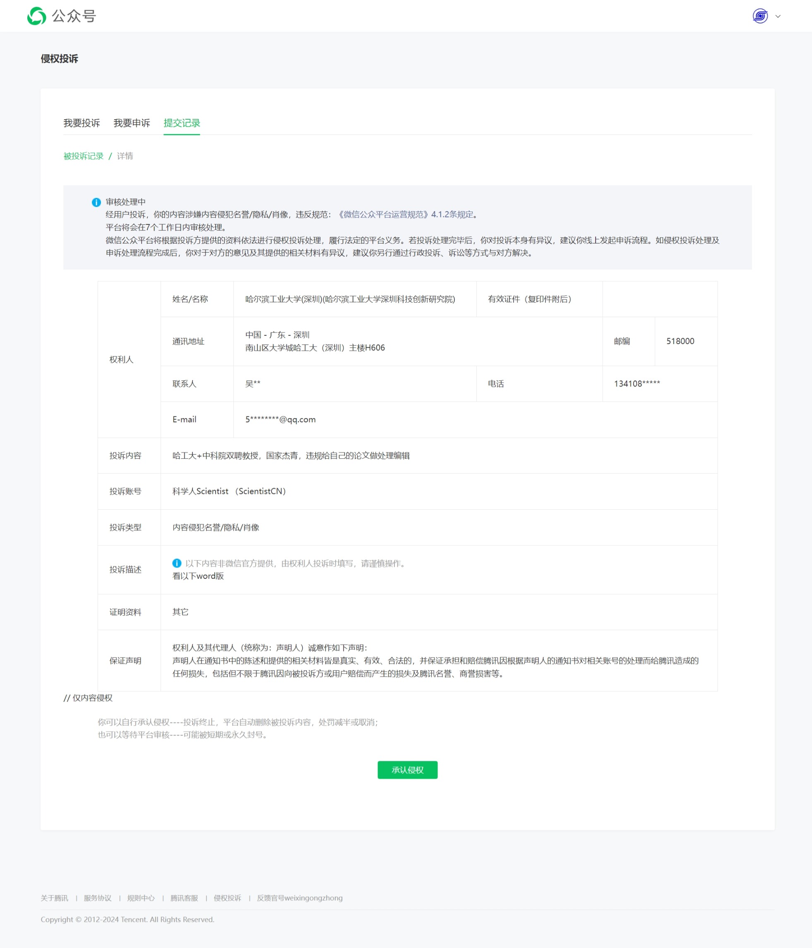This screenshot has height=948, width=812.
Task: Click the 姓名/名称 label cell
Action: (x=197, y=299)
